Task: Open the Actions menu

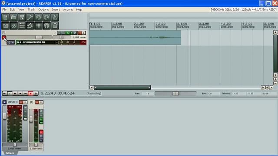Action: [68, 10]
